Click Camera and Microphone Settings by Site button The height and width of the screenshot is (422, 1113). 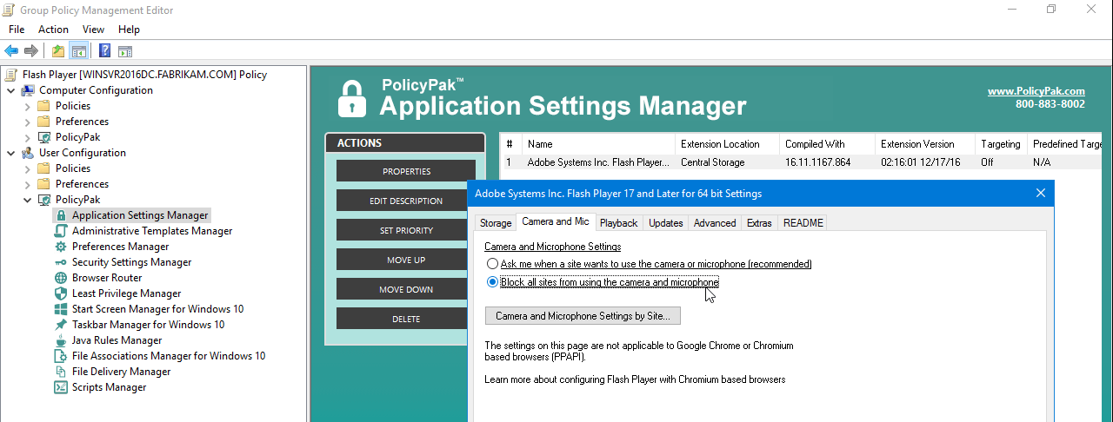click(x=583, y=316)
